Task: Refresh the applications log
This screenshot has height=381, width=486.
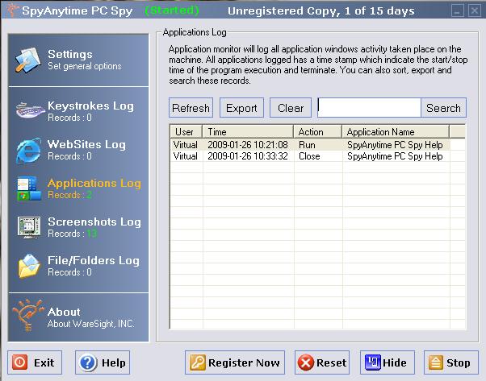Action: tap(191, 108)
